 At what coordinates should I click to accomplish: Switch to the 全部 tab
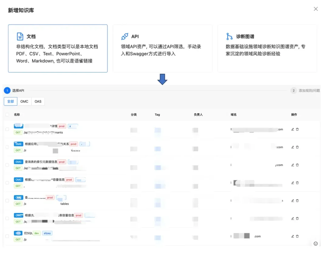tap(10, 102)
